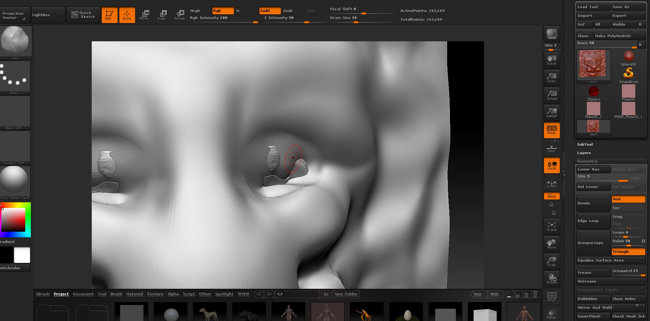Activate Quick Sketch mode
Image resolution: width=650 pixels, height=321 pixels.
(x=83, y=15)
